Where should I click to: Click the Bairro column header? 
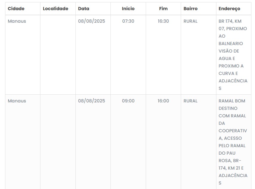pyautogui.click(x=191, y=9)
